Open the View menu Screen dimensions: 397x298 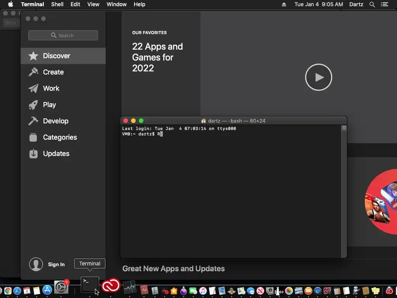tap(93, 4)
